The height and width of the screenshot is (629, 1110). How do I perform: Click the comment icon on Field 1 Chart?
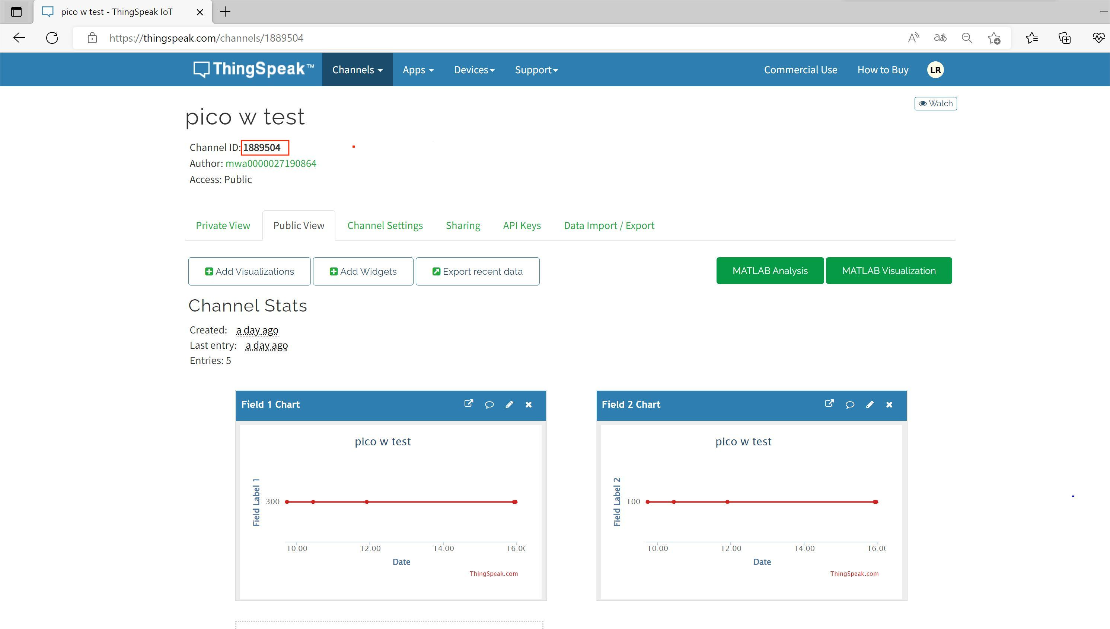click(x=489, y=404)
